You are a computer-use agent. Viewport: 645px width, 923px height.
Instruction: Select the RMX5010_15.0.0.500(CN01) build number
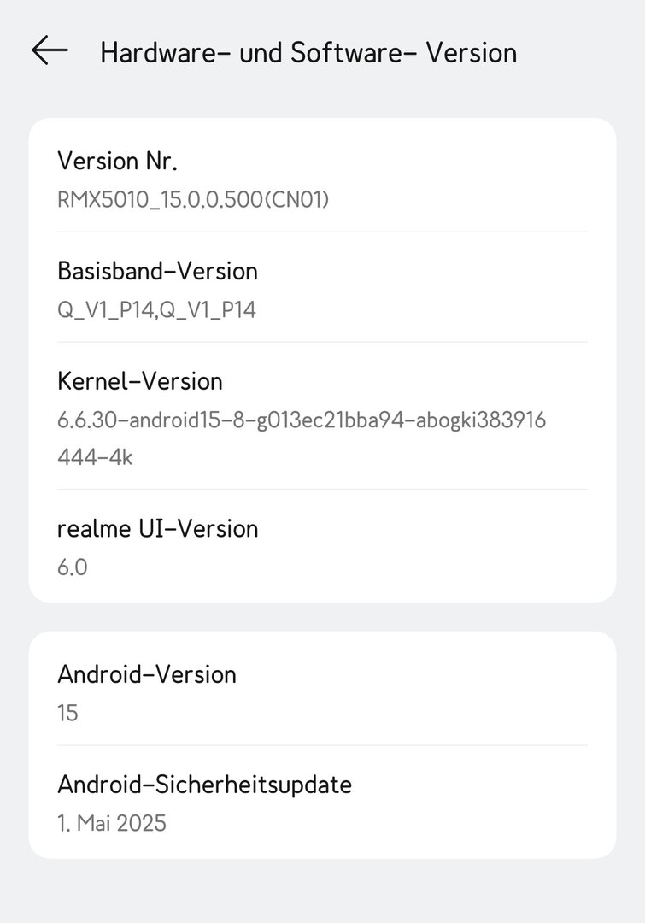tap(193, 199)
